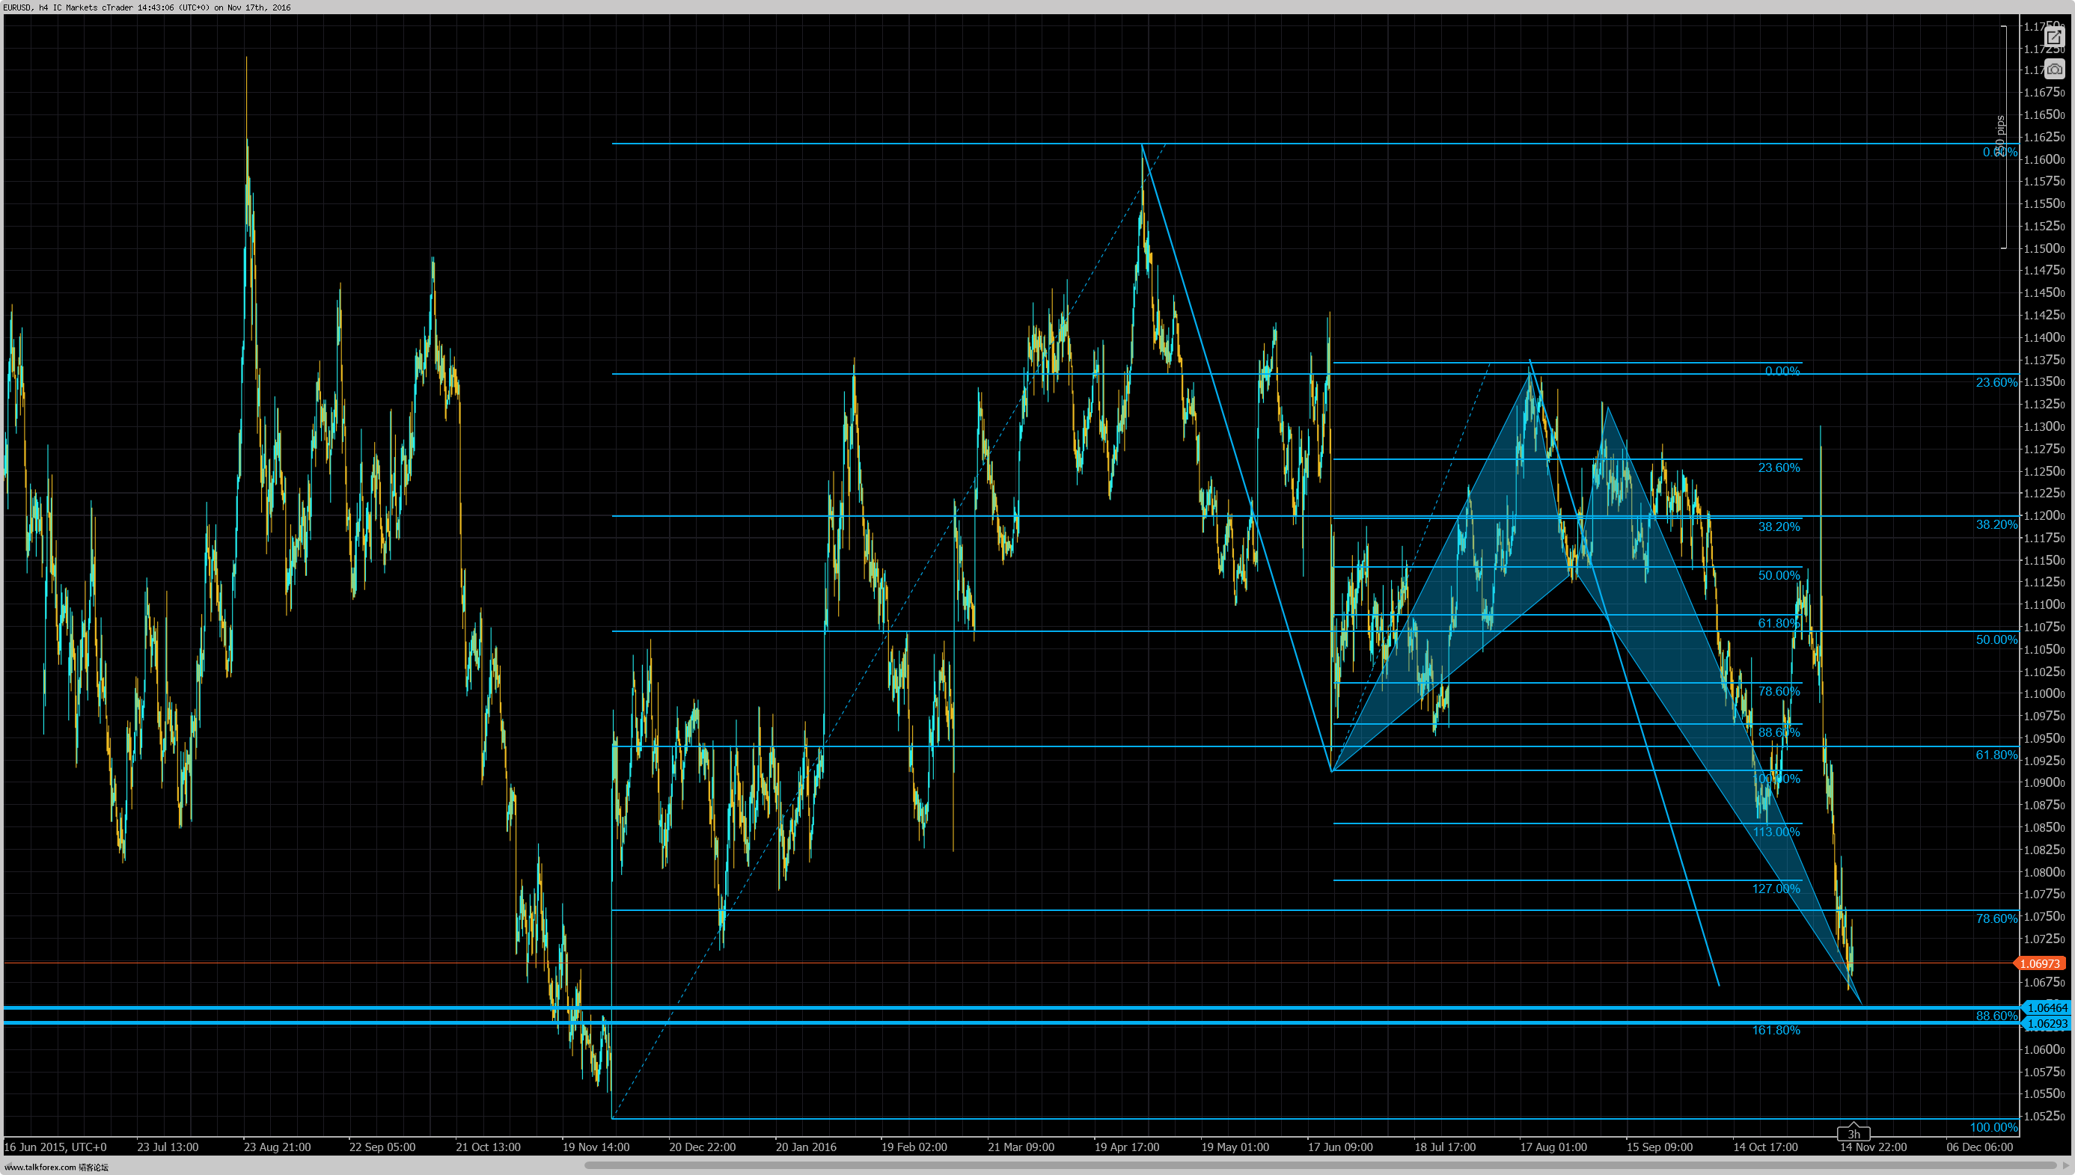Select the blue horizontal line tag 1.06293

point(2047,1024)
